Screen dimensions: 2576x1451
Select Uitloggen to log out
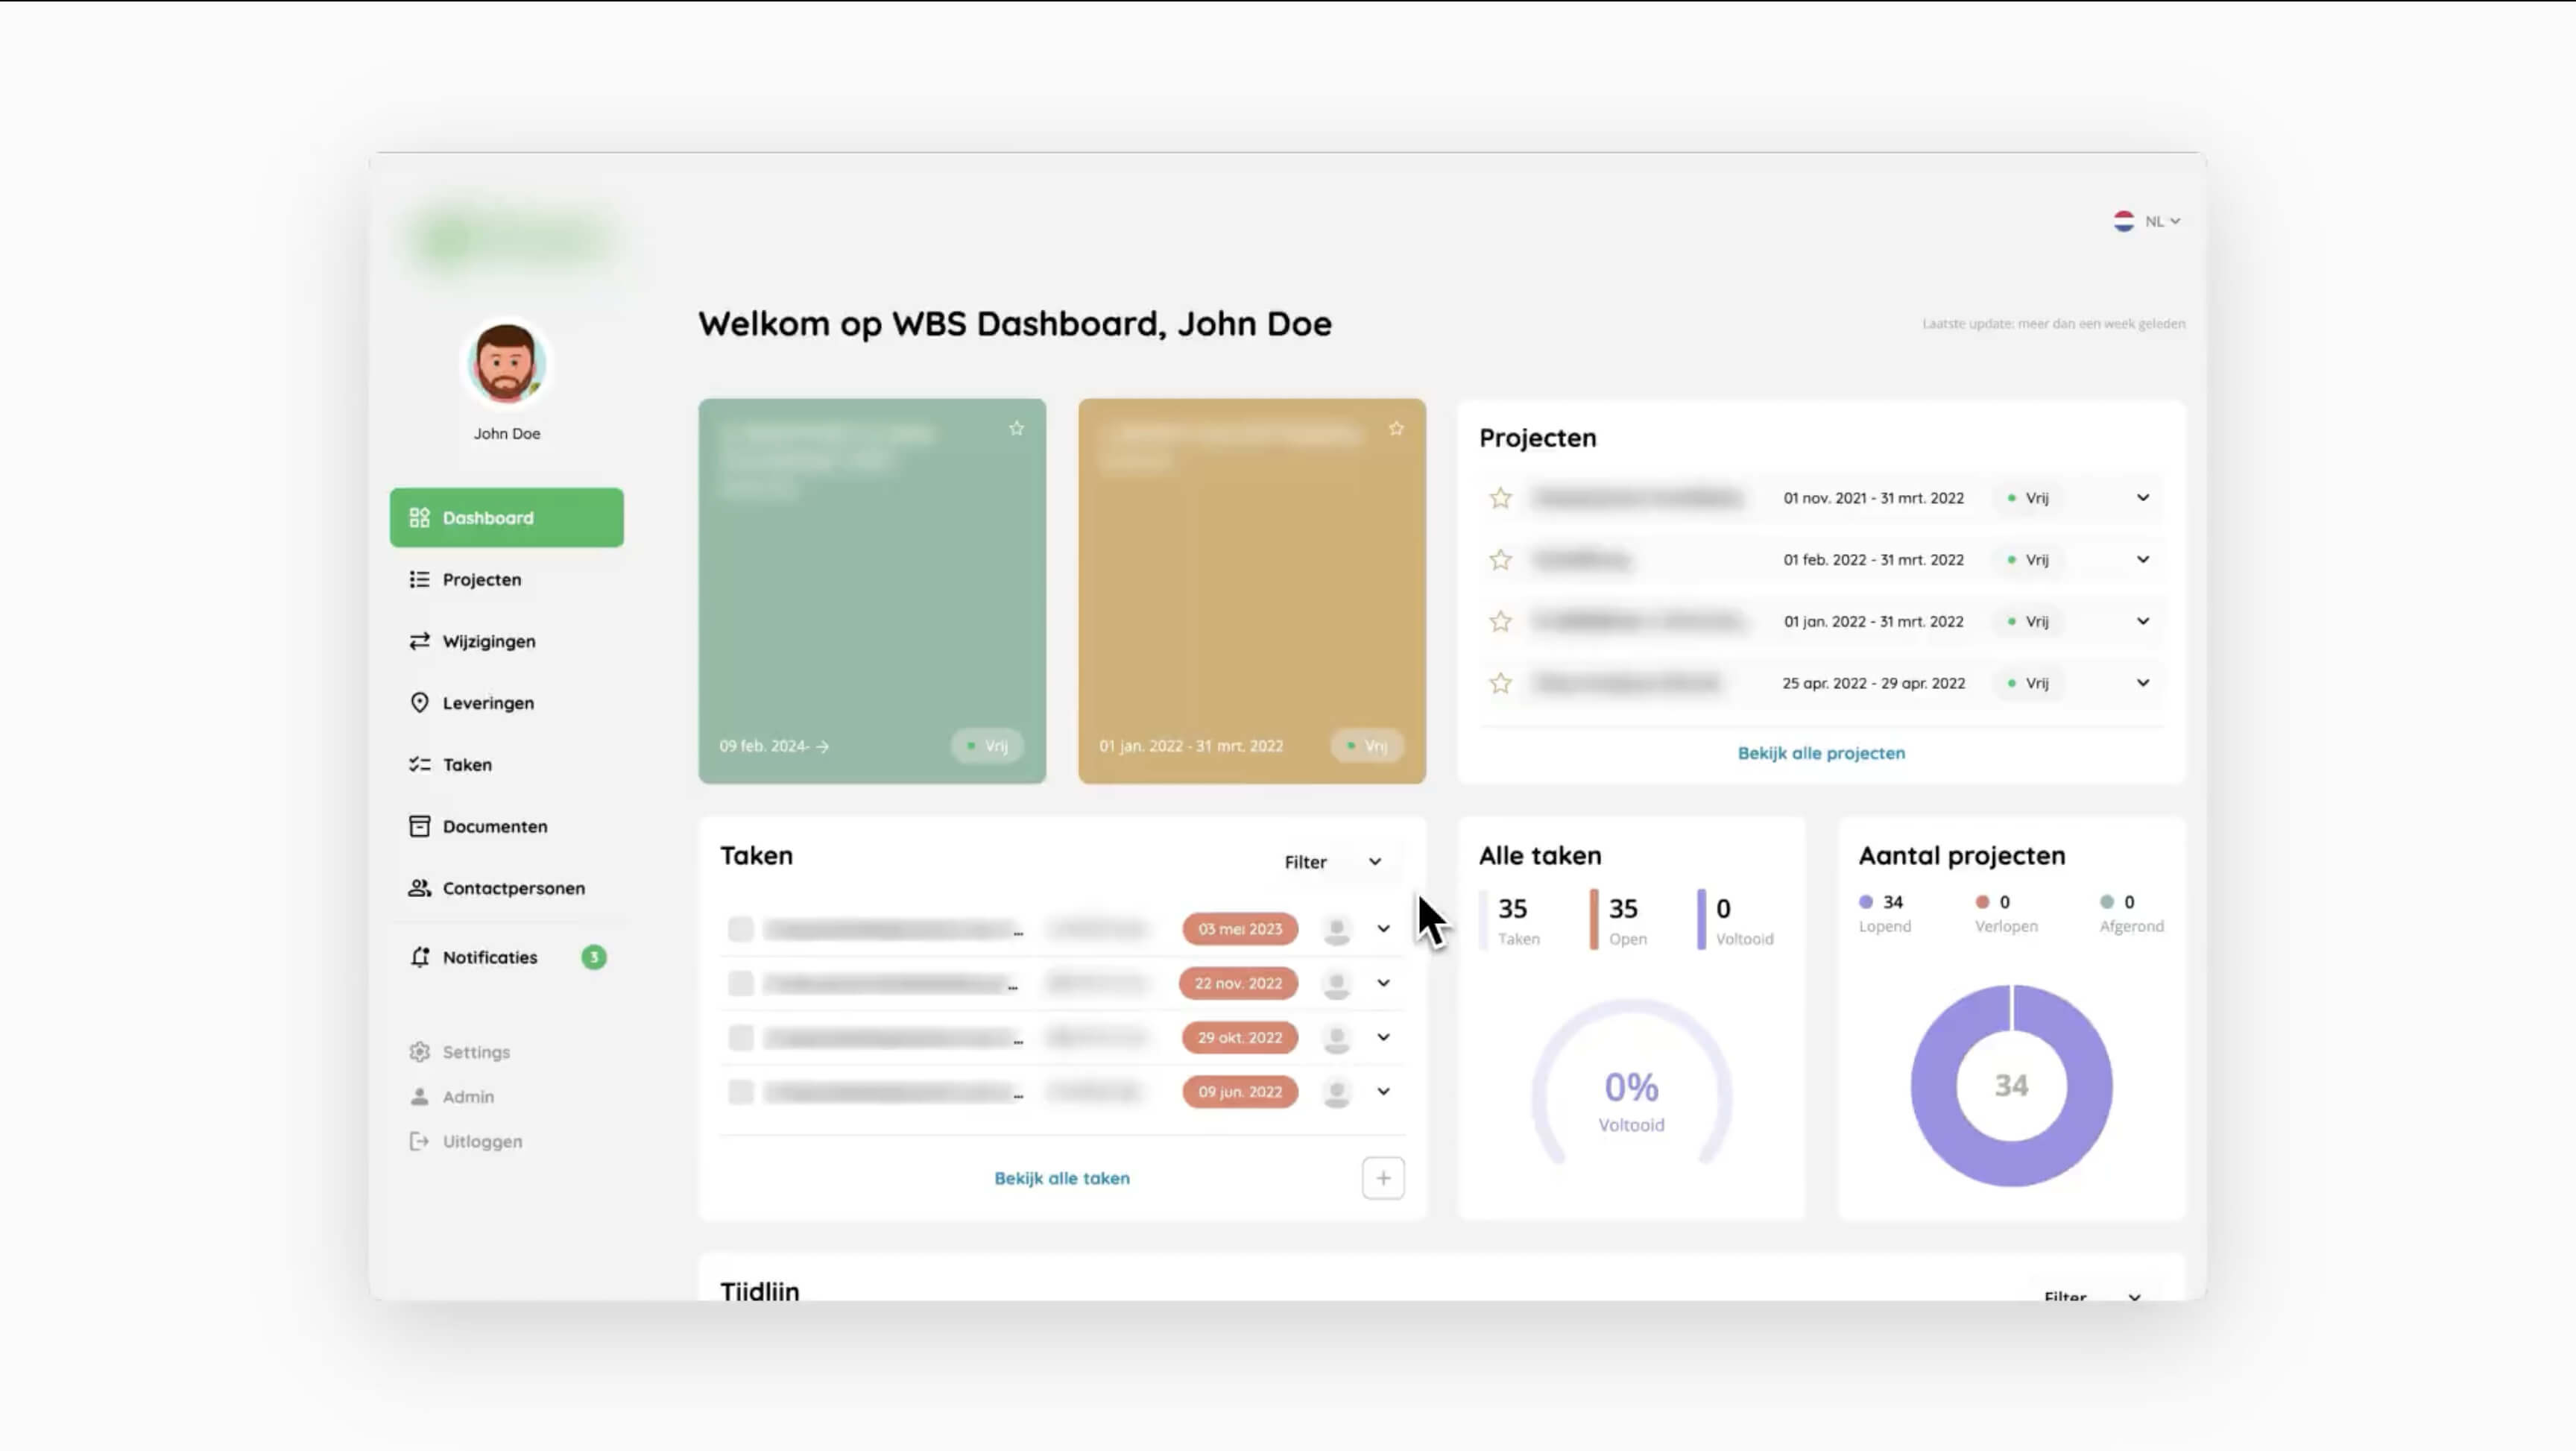tap(482, 1141)
